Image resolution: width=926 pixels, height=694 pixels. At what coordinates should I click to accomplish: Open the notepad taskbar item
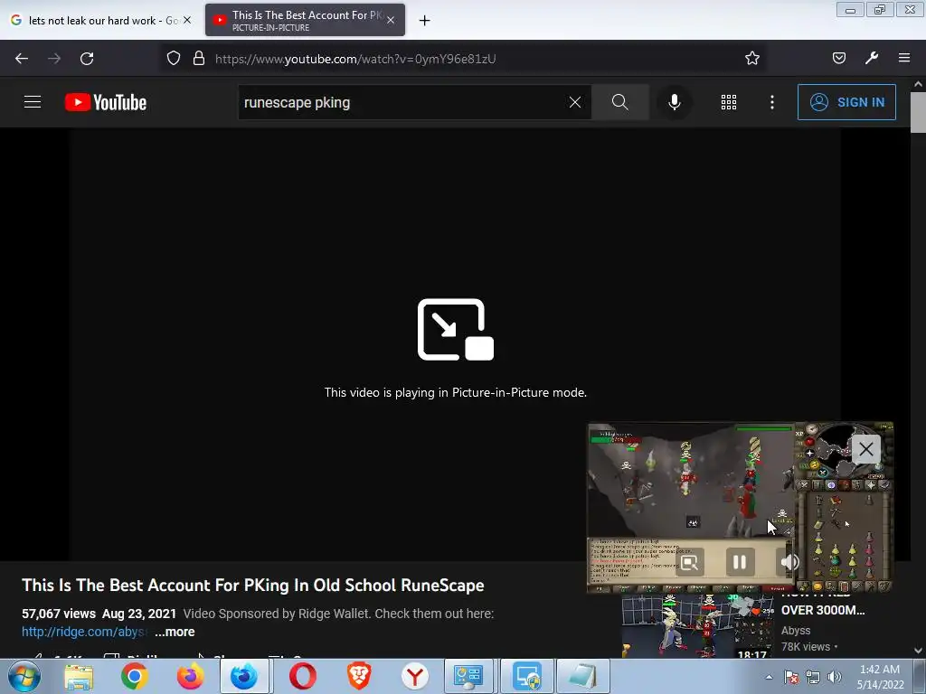(583, 676)
